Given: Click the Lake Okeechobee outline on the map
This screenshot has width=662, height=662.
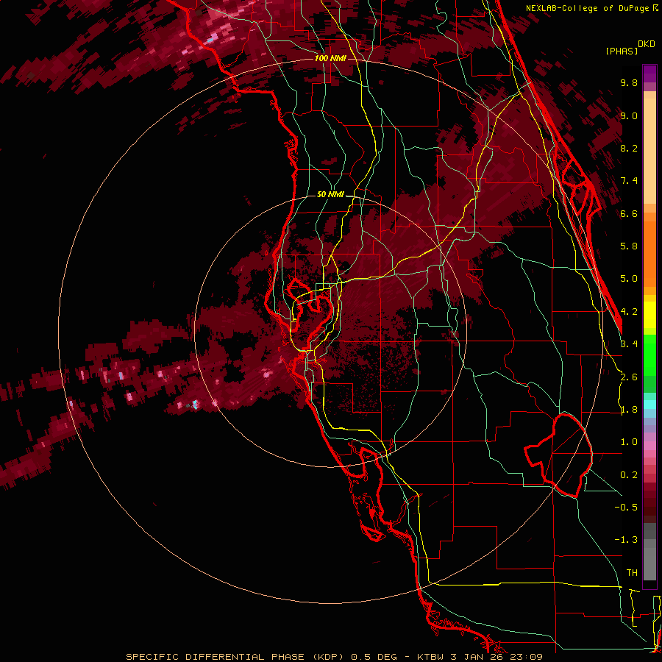Looking at the screenshot, I should [x=558, y=455].
